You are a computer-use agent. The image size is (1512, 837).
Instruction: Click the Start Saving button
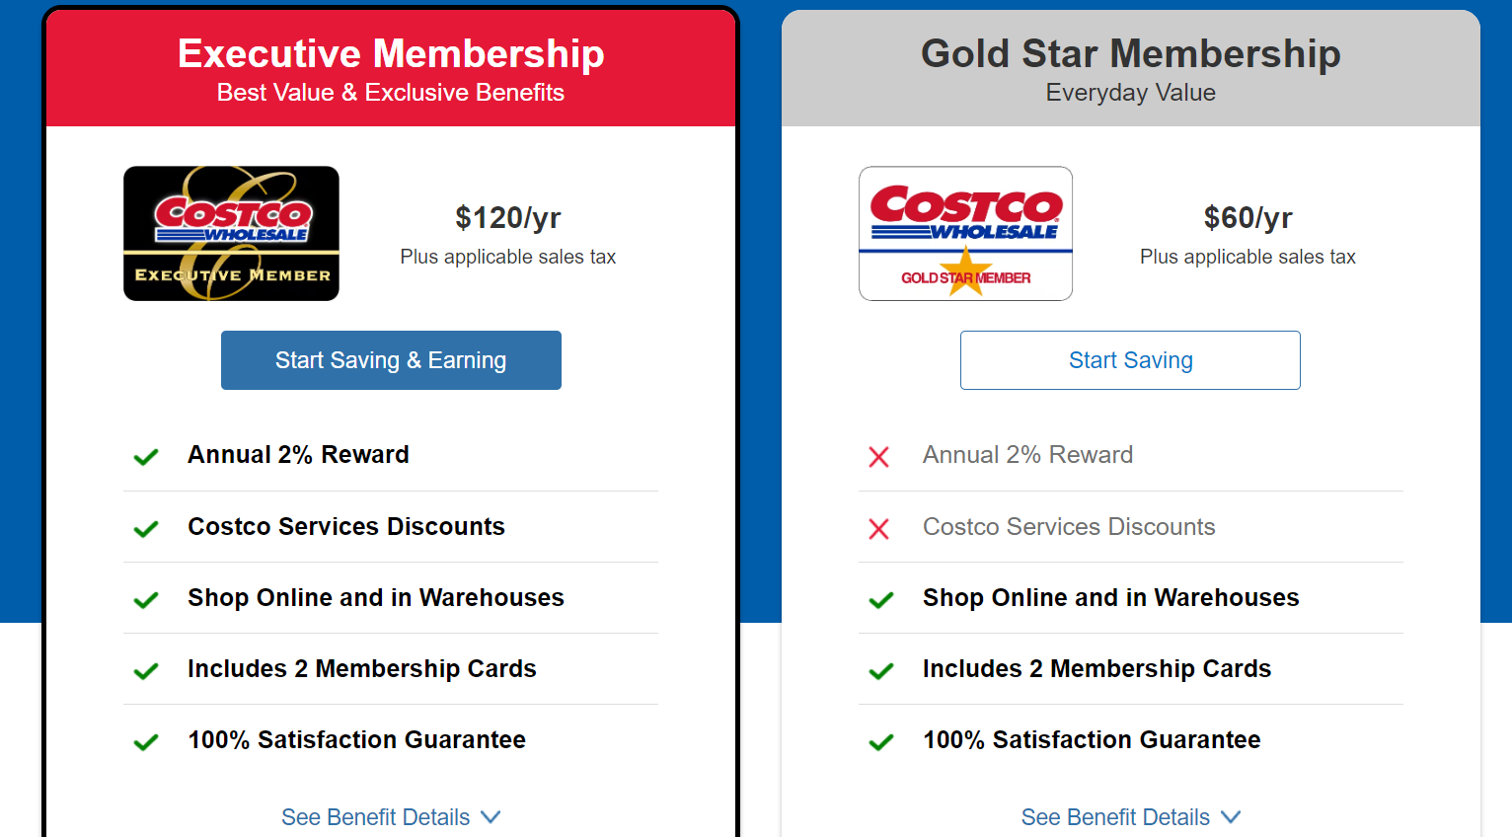[x=1130, y=360]
